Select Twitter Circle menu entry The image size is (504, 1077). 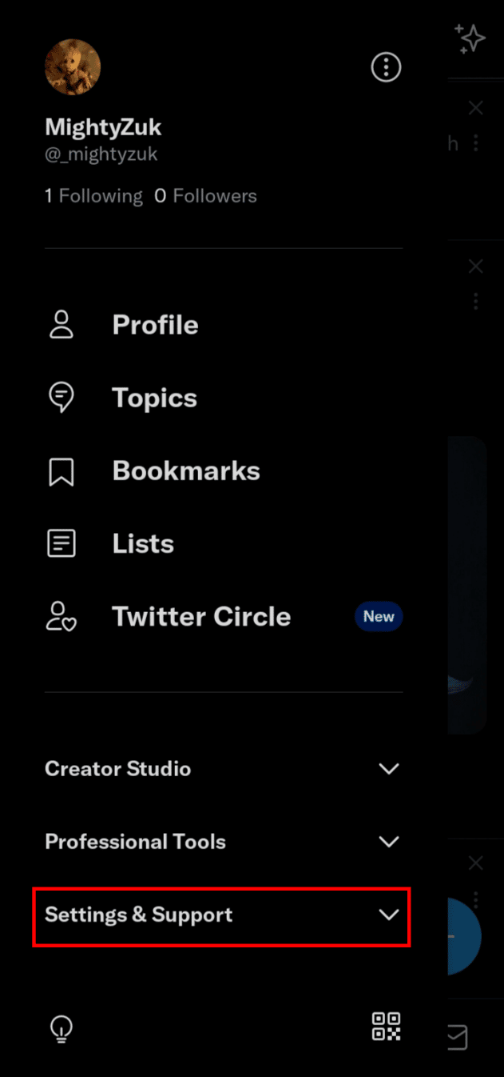(x=201, y=617)
